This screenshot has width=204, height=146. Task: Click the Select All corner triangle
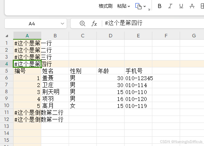[7, 36]
